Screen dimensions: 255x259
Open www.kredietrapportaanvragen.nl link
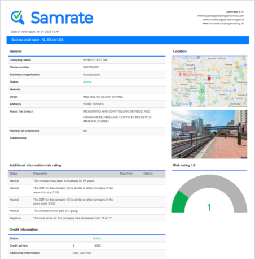pyautogui.click(x=223, y=20)
